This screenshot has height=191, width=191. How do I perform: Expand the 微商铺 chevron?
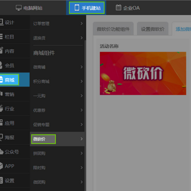[x=81, y=67]
